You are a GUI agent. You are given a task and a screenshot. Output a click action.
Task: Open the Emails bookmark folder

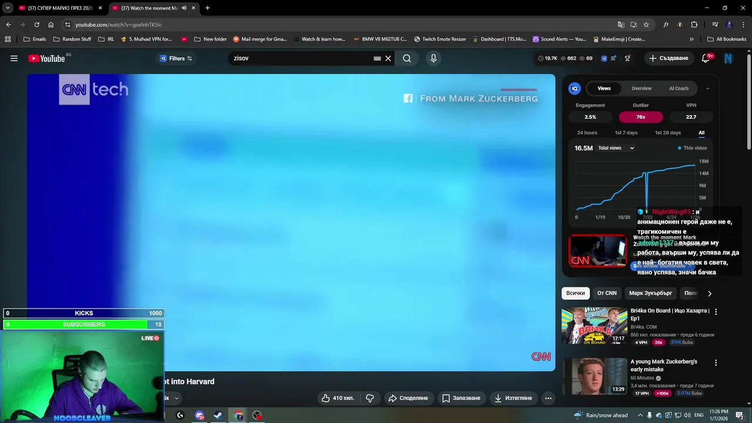pos(35,39)
